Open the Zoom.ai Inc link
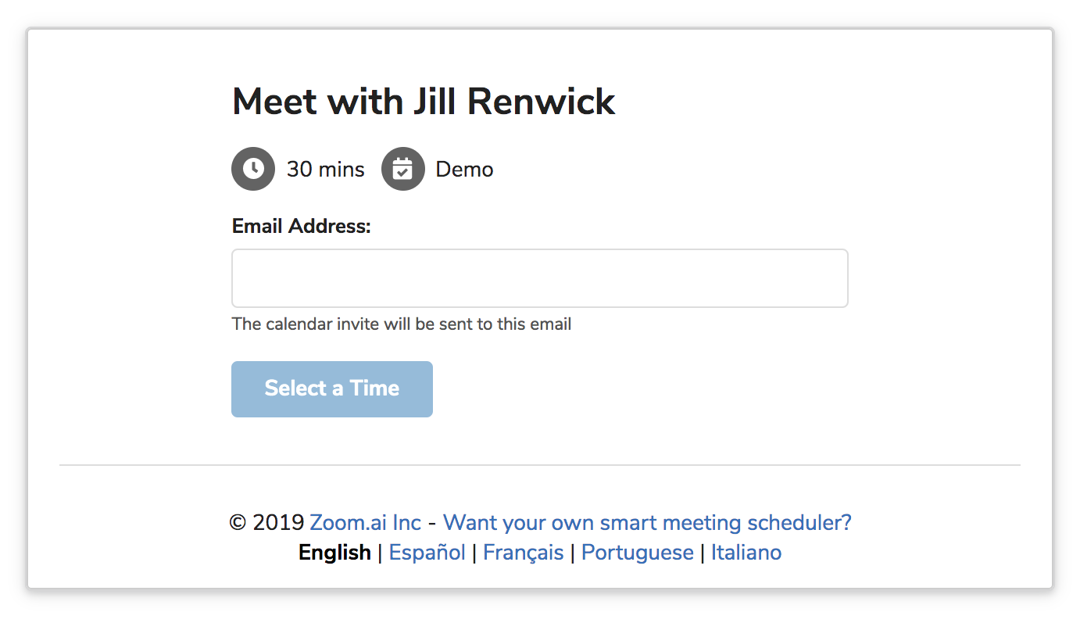The width and height of the screenshot is (1080, 630). [366, 522]
